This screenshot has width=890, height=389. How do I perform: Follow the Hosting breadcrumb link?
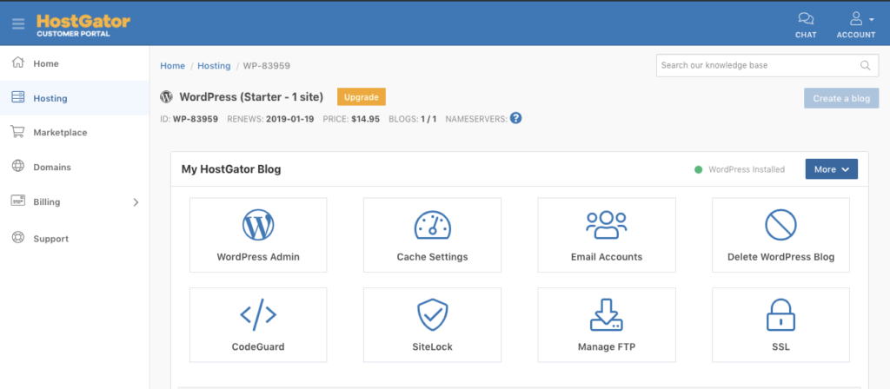214,66
